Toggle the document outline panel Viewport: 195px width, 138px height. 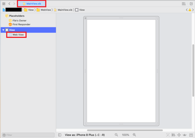(x=60, y=135)
